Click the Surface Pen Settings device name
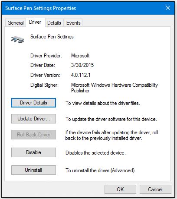The width and height of the screenshot is (177, 199). tap(52, 37)
